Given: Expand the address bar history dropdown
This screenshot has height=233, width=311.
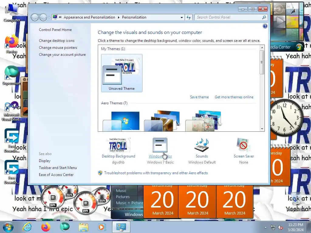Looking at the screenshot, I should 182,17.
